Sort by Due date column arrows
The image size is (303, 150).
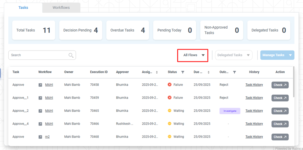[209, 72]
